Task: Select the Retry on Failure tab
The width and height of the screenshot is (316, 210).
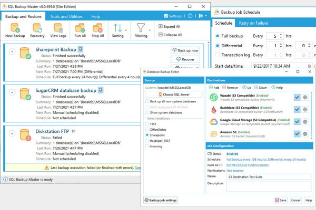Action: pos(253,23)
